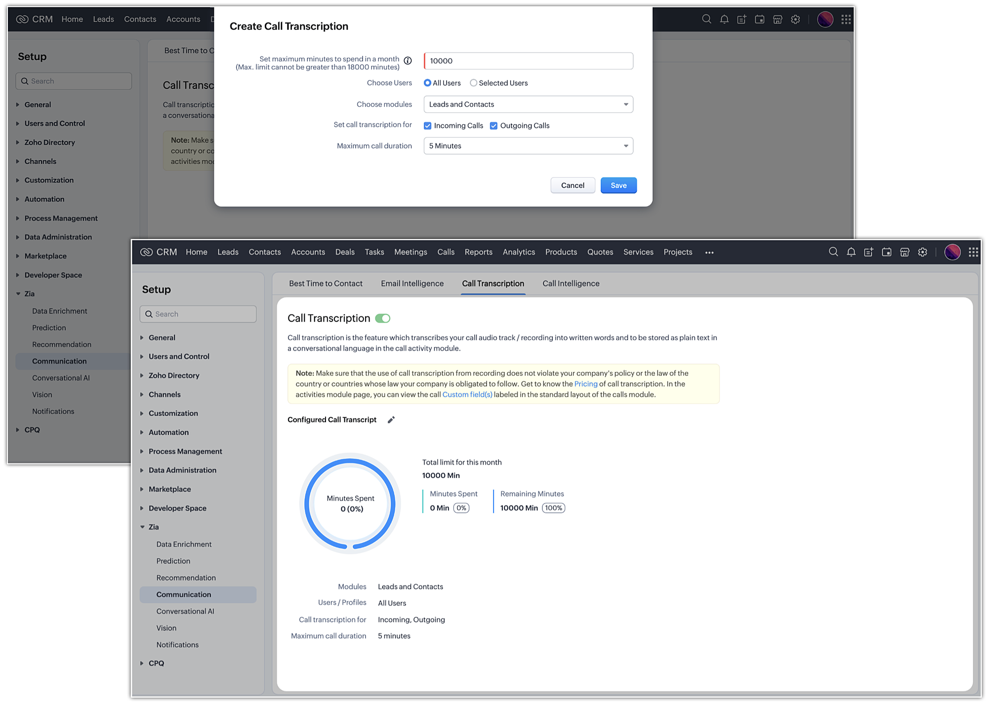988x704 pixels.
Task: Click the Minutes Spent circular progress ring
Action: (x=350, y=503)
